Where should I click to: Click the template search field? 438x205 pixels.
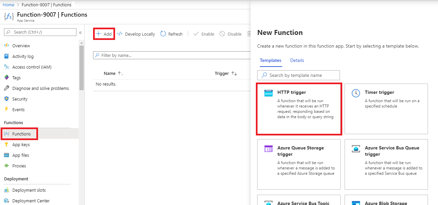(x=298, y=75)
